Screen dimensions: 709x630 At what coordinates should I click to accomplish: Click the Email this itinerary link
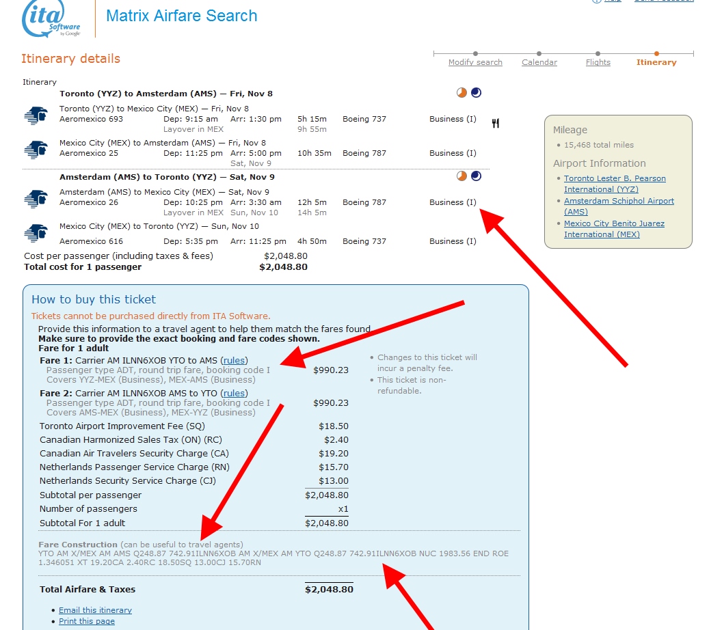[x=94, y=610]
